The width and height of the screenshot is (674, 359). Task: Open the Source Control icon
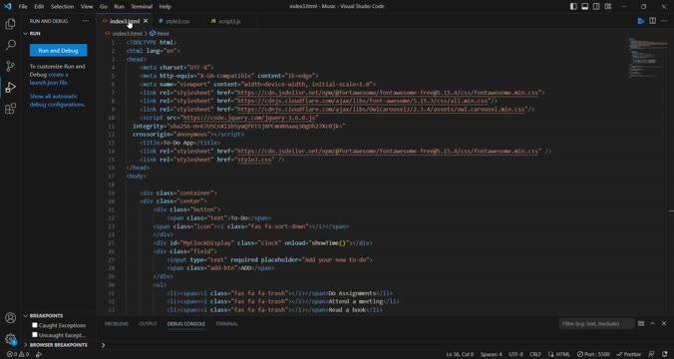tap(10, 66)
